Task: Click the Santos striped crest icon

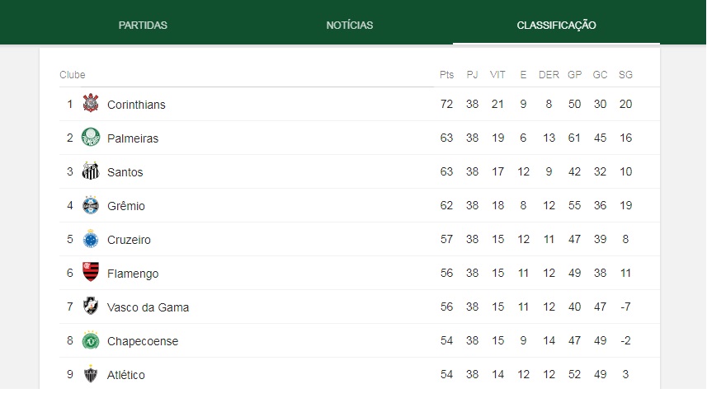Action: pos(91,171)
